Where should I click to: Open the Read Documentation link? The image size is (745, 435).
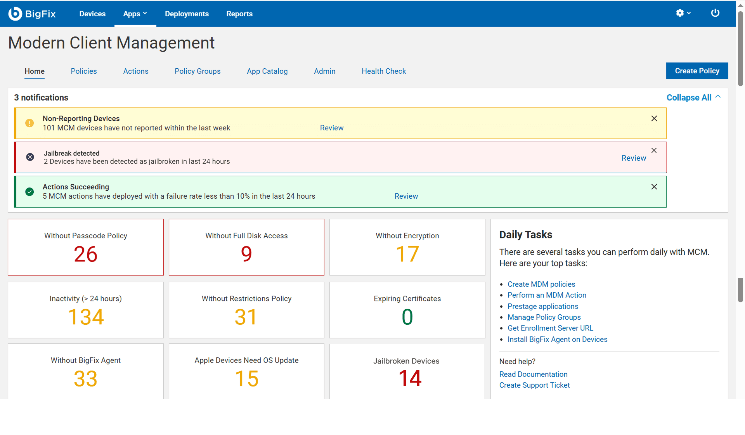533,374
